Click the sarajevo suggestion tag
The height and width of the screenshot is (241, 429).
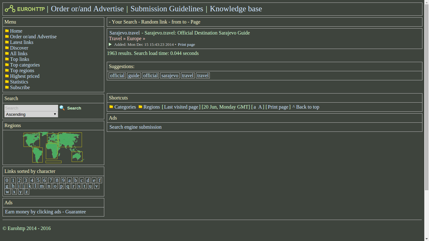170,75
